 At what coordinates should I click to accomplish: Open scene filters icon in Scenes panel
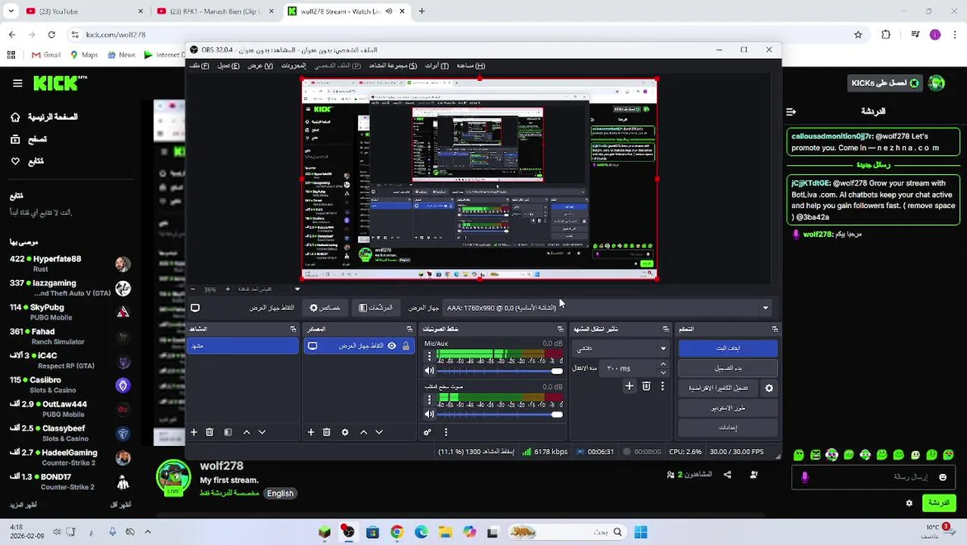coord(228,432)
